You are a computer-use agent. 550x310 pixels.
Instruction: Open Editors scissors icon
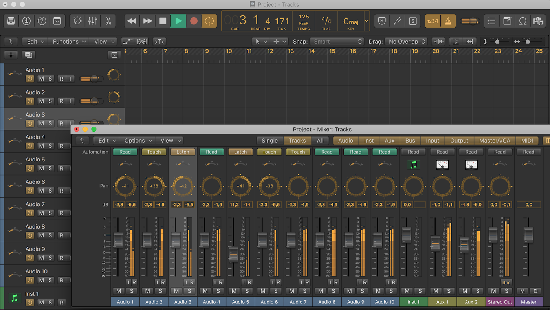point(108,21)
